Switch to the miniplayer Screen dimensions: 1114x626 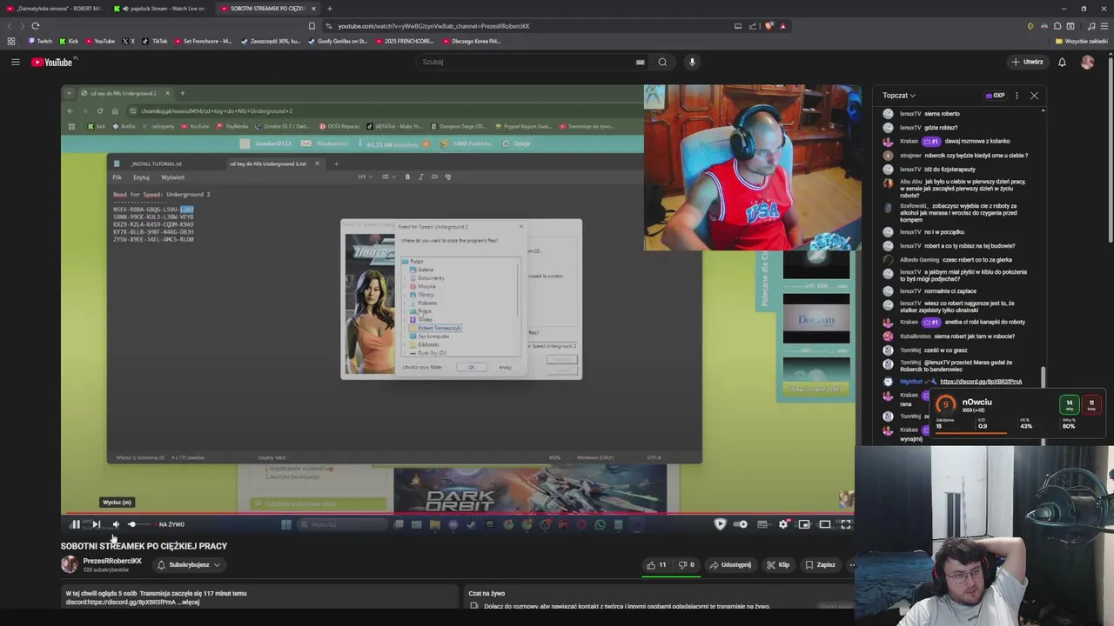(x=804, y=524)
